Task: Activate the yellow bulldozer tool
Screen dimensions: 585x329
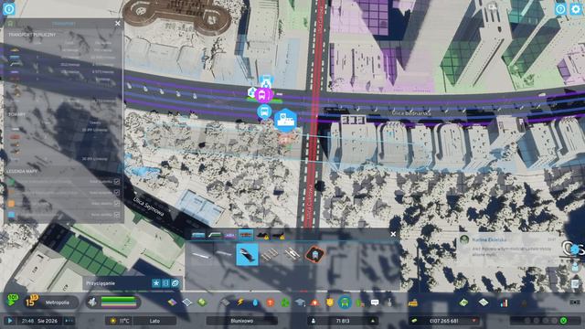Action: (412, 302)
